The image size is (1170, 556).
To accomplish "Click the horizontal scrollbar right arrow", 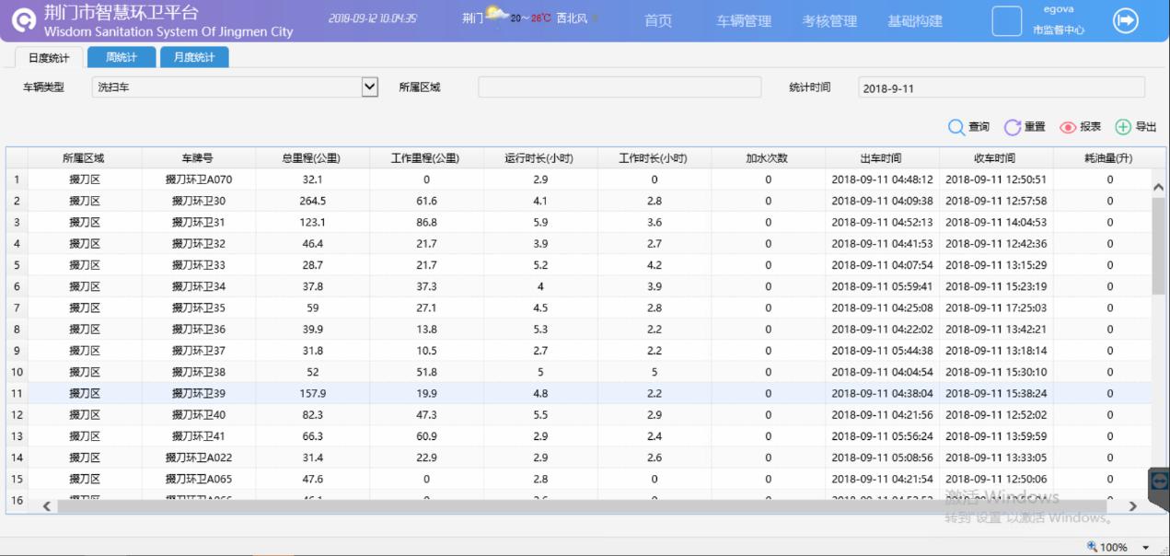I will click(1133, 506).
